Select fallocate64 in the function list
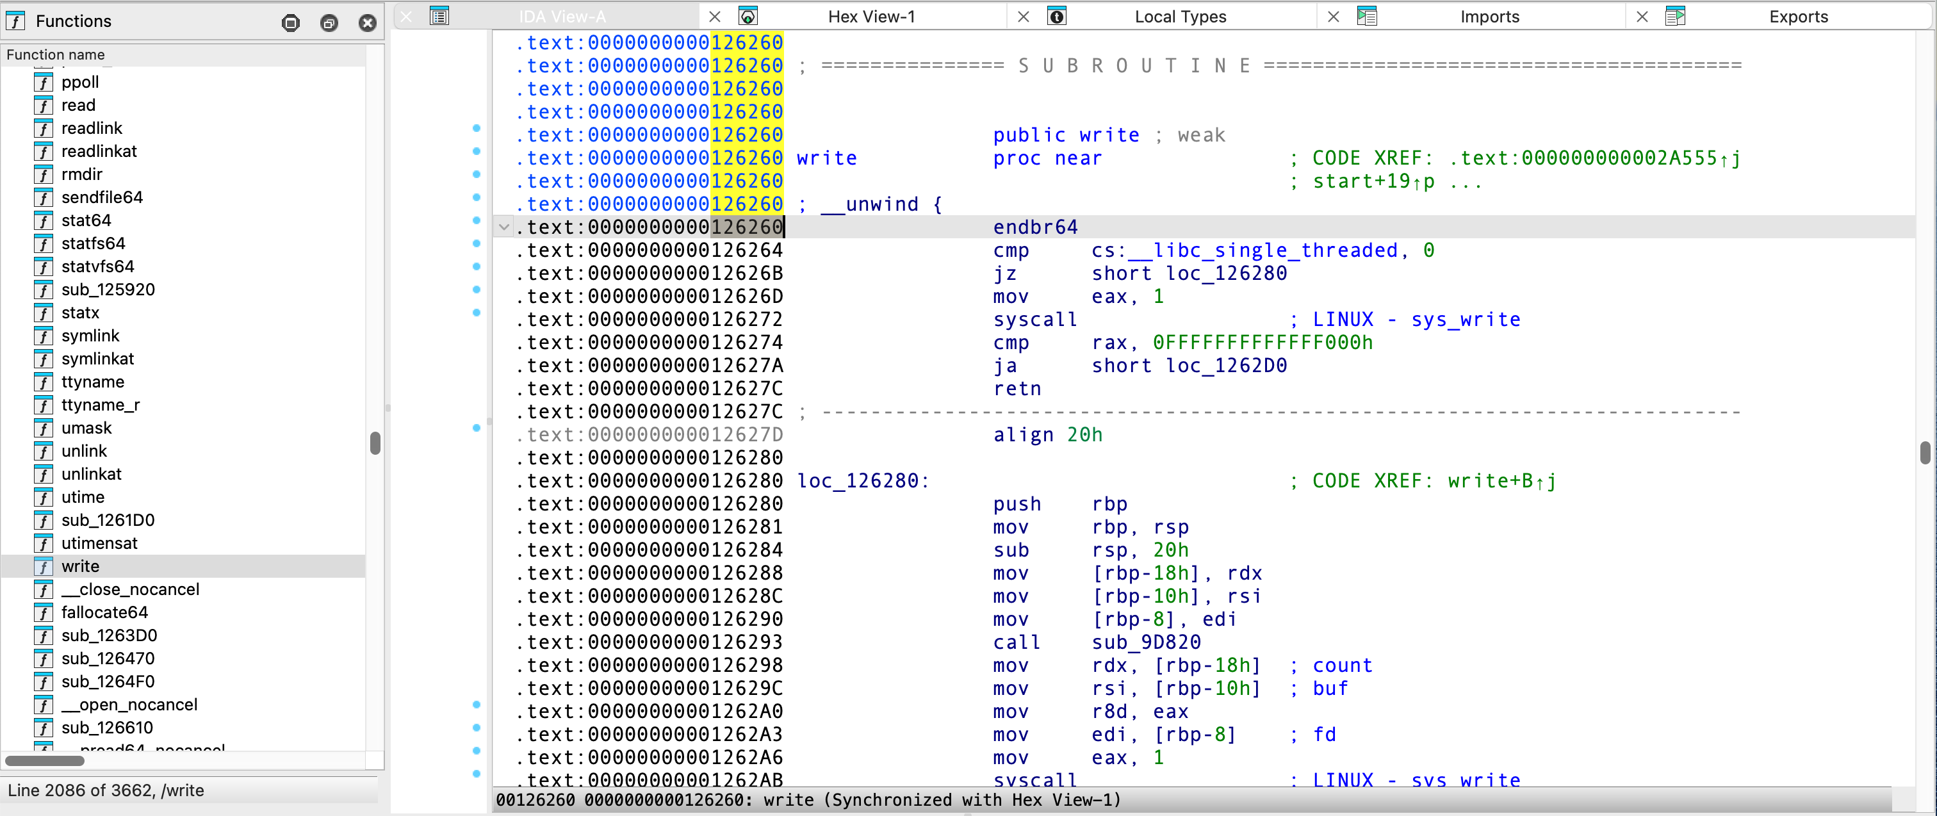This screenshot has height=816, width=1937. coord(104,612)
